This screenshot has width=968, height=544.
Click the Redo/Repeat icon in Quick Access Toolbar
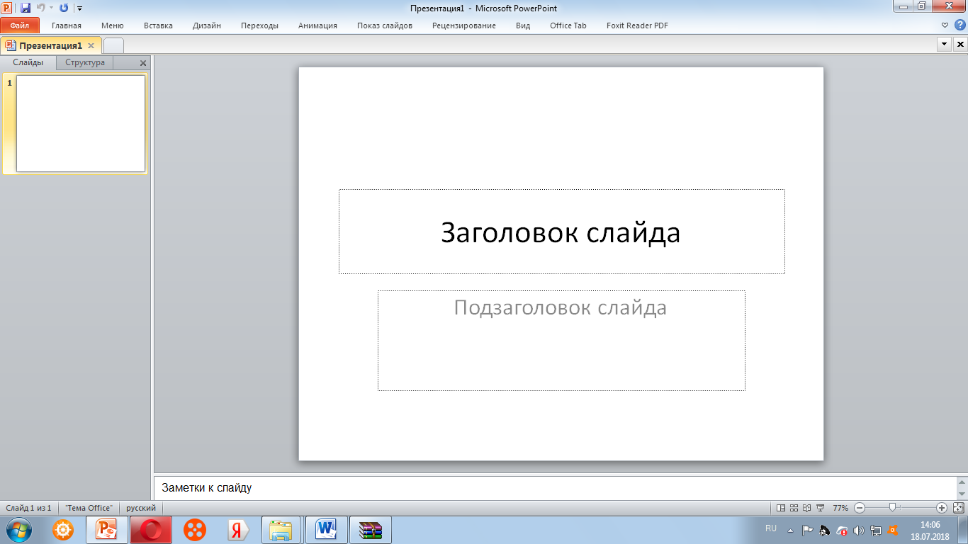point(64,8)
